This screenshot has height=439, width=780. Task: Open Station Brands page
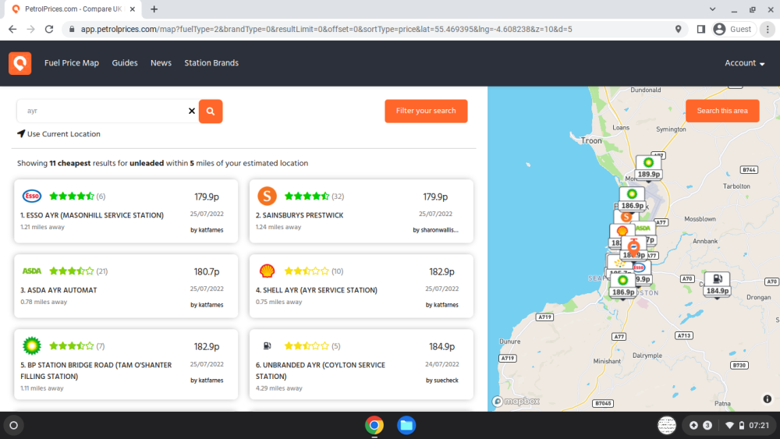(211, 63)
